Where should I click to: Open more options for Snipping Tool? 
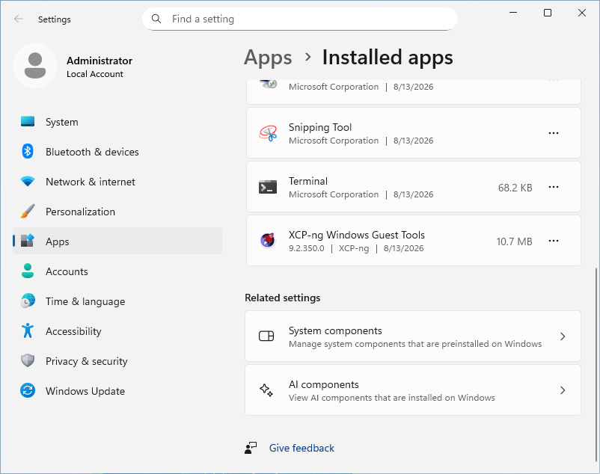pyautogui.click(x=554, y=133)
